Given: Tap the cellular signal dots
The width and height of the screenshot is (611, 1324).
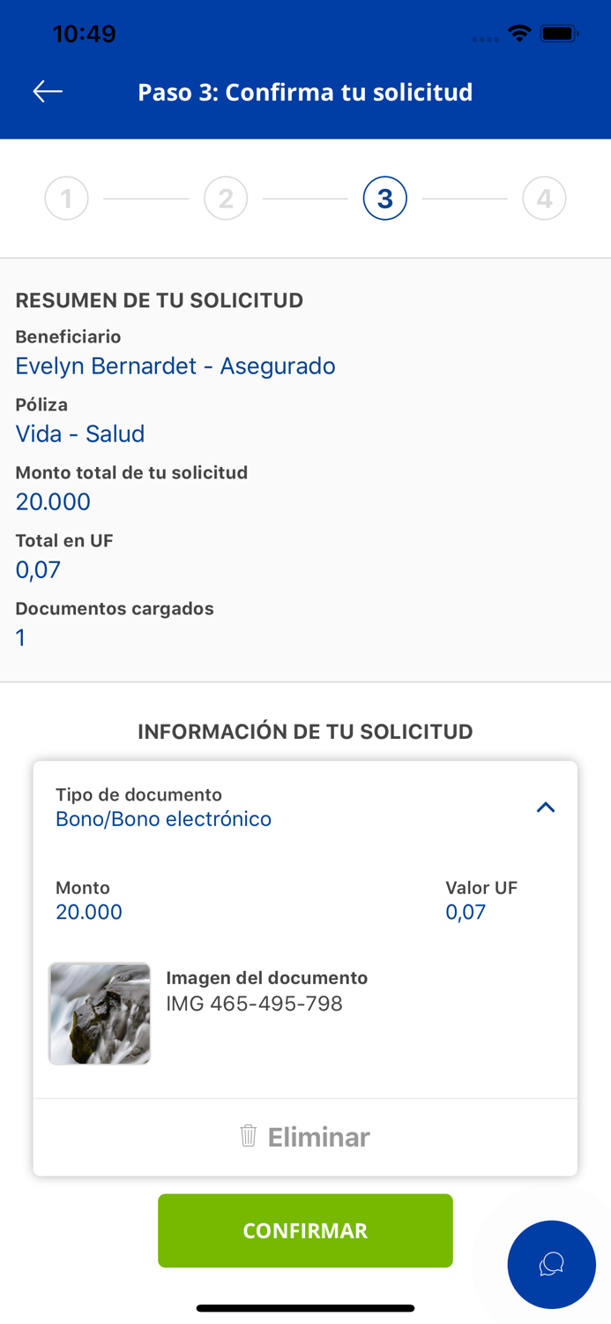Looking at the screenshot, I should 484,38.
